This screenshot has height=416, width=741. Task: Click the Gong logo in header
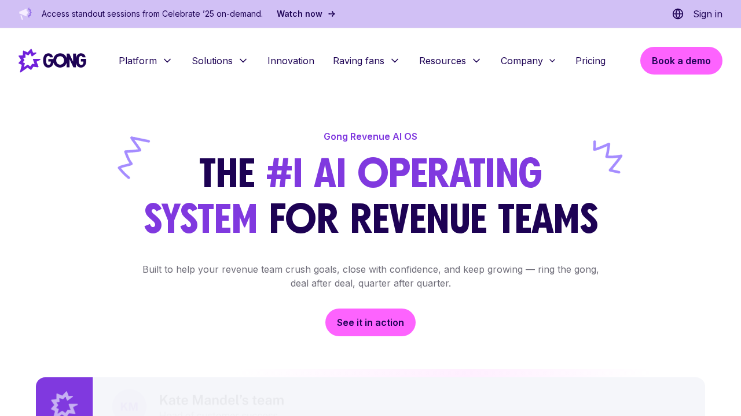coord(52,61)
